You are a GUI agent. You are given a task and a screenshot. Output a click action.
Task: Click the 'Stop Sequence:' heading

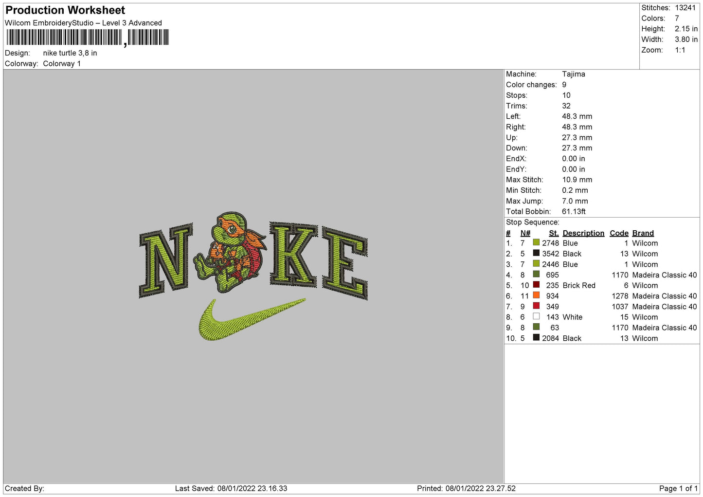(533, 222)
